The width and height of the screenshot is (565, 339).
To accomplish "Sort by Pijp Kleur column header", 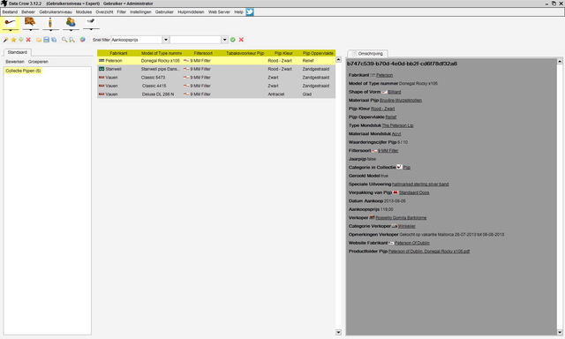I will [x=283, y=53].
